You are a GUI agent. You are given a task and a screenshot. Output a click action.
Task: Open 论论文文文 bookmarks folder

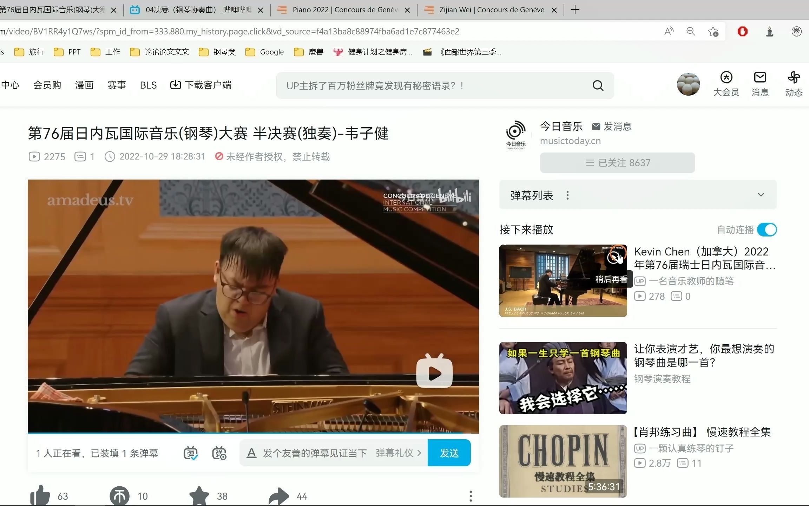coord(159,52)
